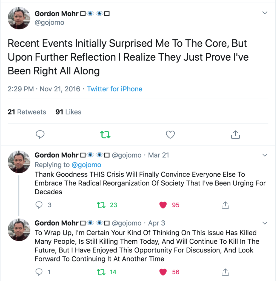The image size is (277, 281).
Task: Undo retweet on the main tweet
Action: click(105, 134)
